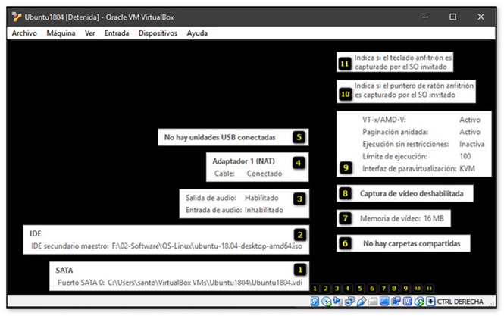The image size is (504, 316).
Task: Open the Ayuda menu
Action: [x=197, y=33]
